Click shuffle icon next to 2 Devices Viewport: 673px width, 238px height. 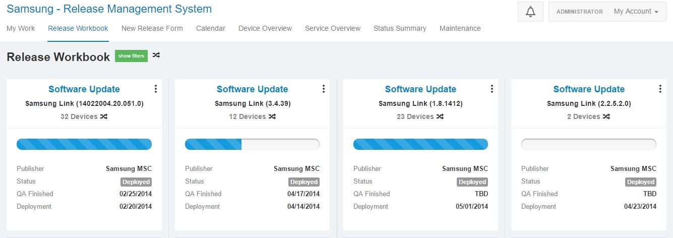pyautogui.click(x=606, y=116)
